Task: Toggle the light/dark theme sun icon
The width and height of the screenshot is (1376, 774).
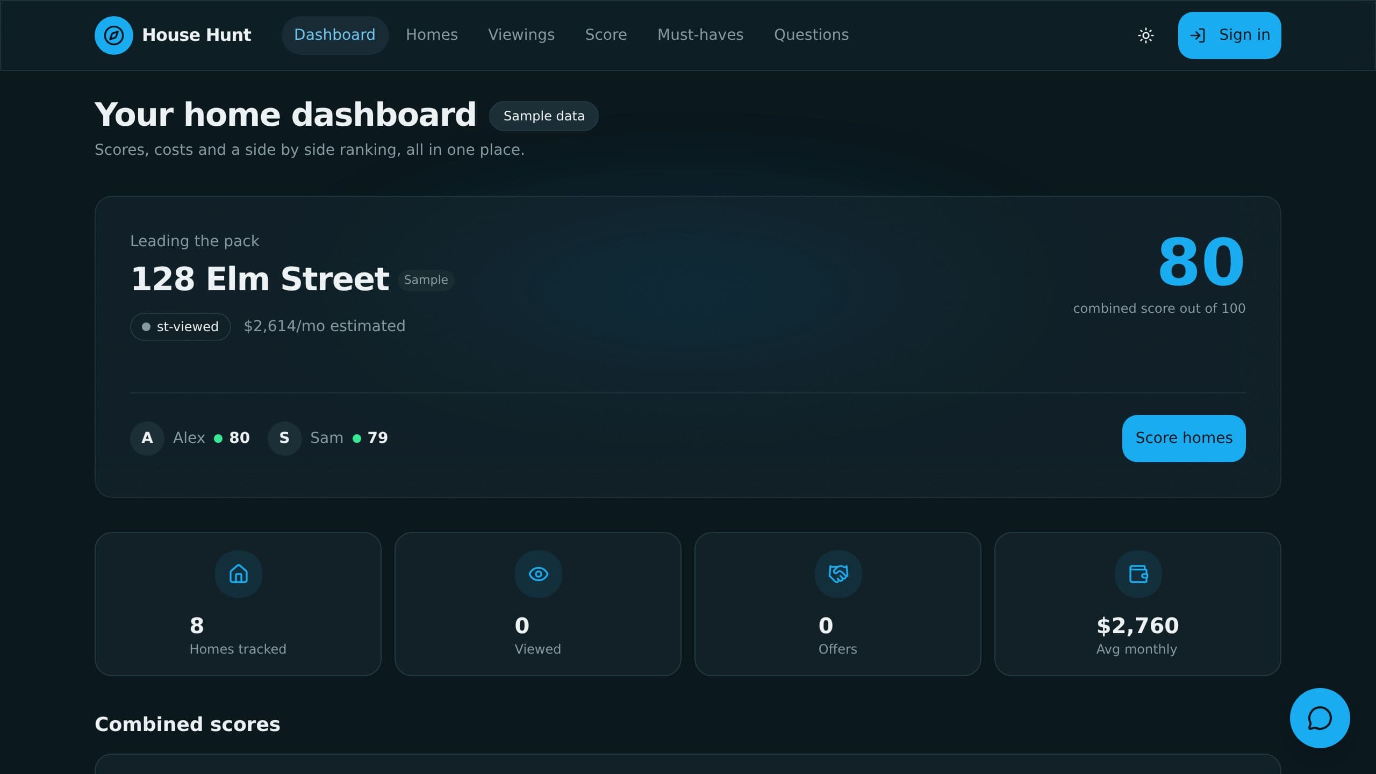Action: pyautogui.click(x=1145, y=35)
